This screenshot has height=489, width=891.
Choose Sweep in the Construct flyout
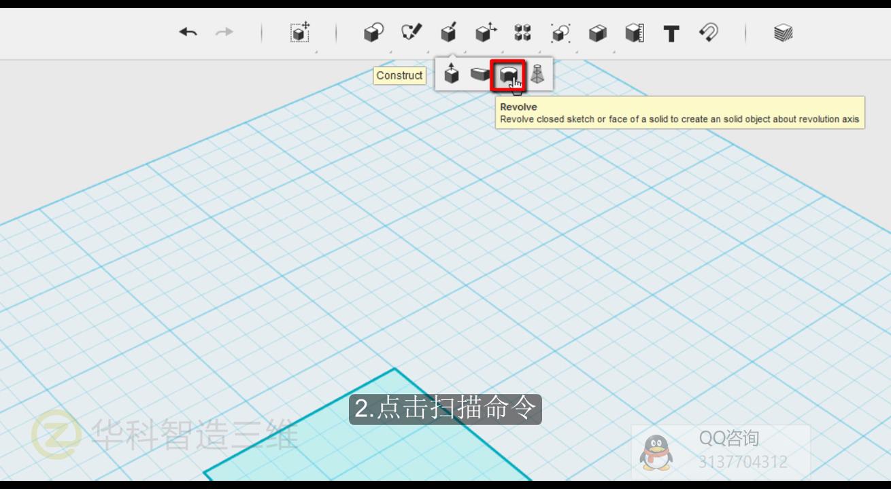tap(480, 73)
